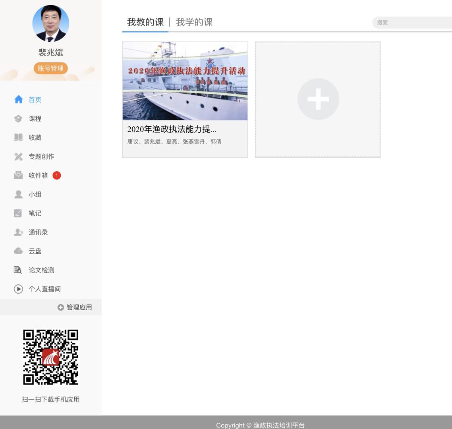Click the 收藏 book icon
Image resolution: width=452 pixels, height=429 pixels.
coord(18,137)
